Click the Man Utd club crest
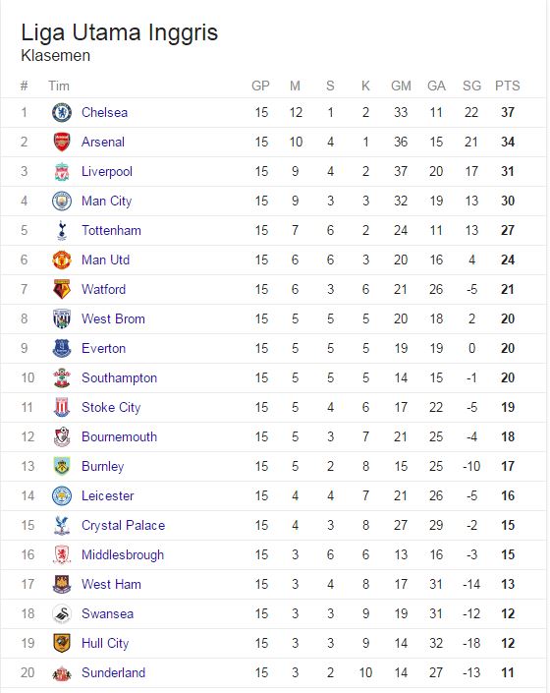This screenshot has width=550, height=693. click(x=62, y=260)
